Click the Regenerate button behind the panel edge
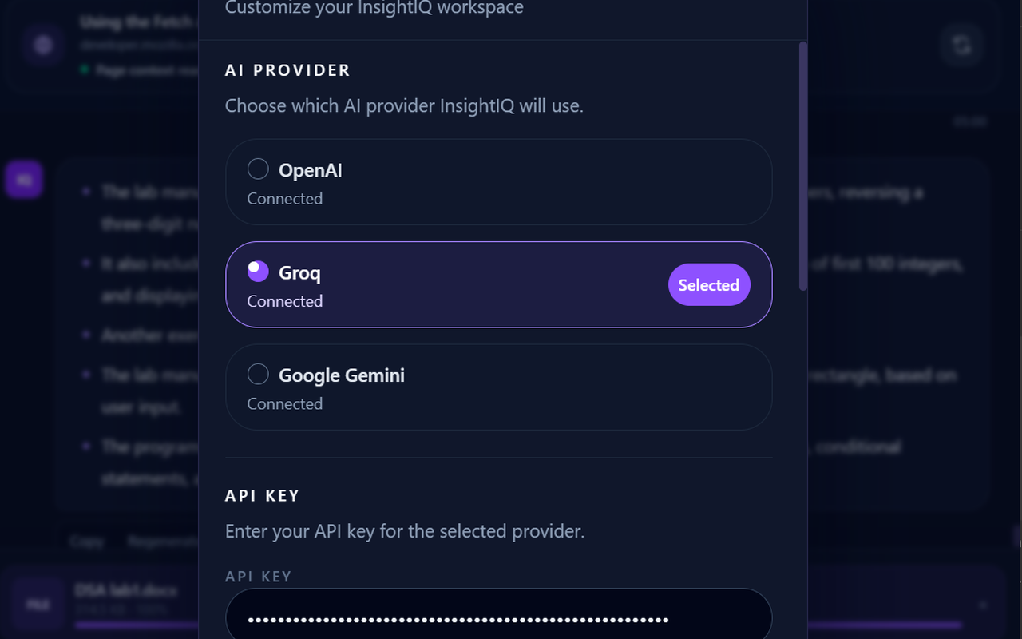1022x639 pixels. click(163, 542)
